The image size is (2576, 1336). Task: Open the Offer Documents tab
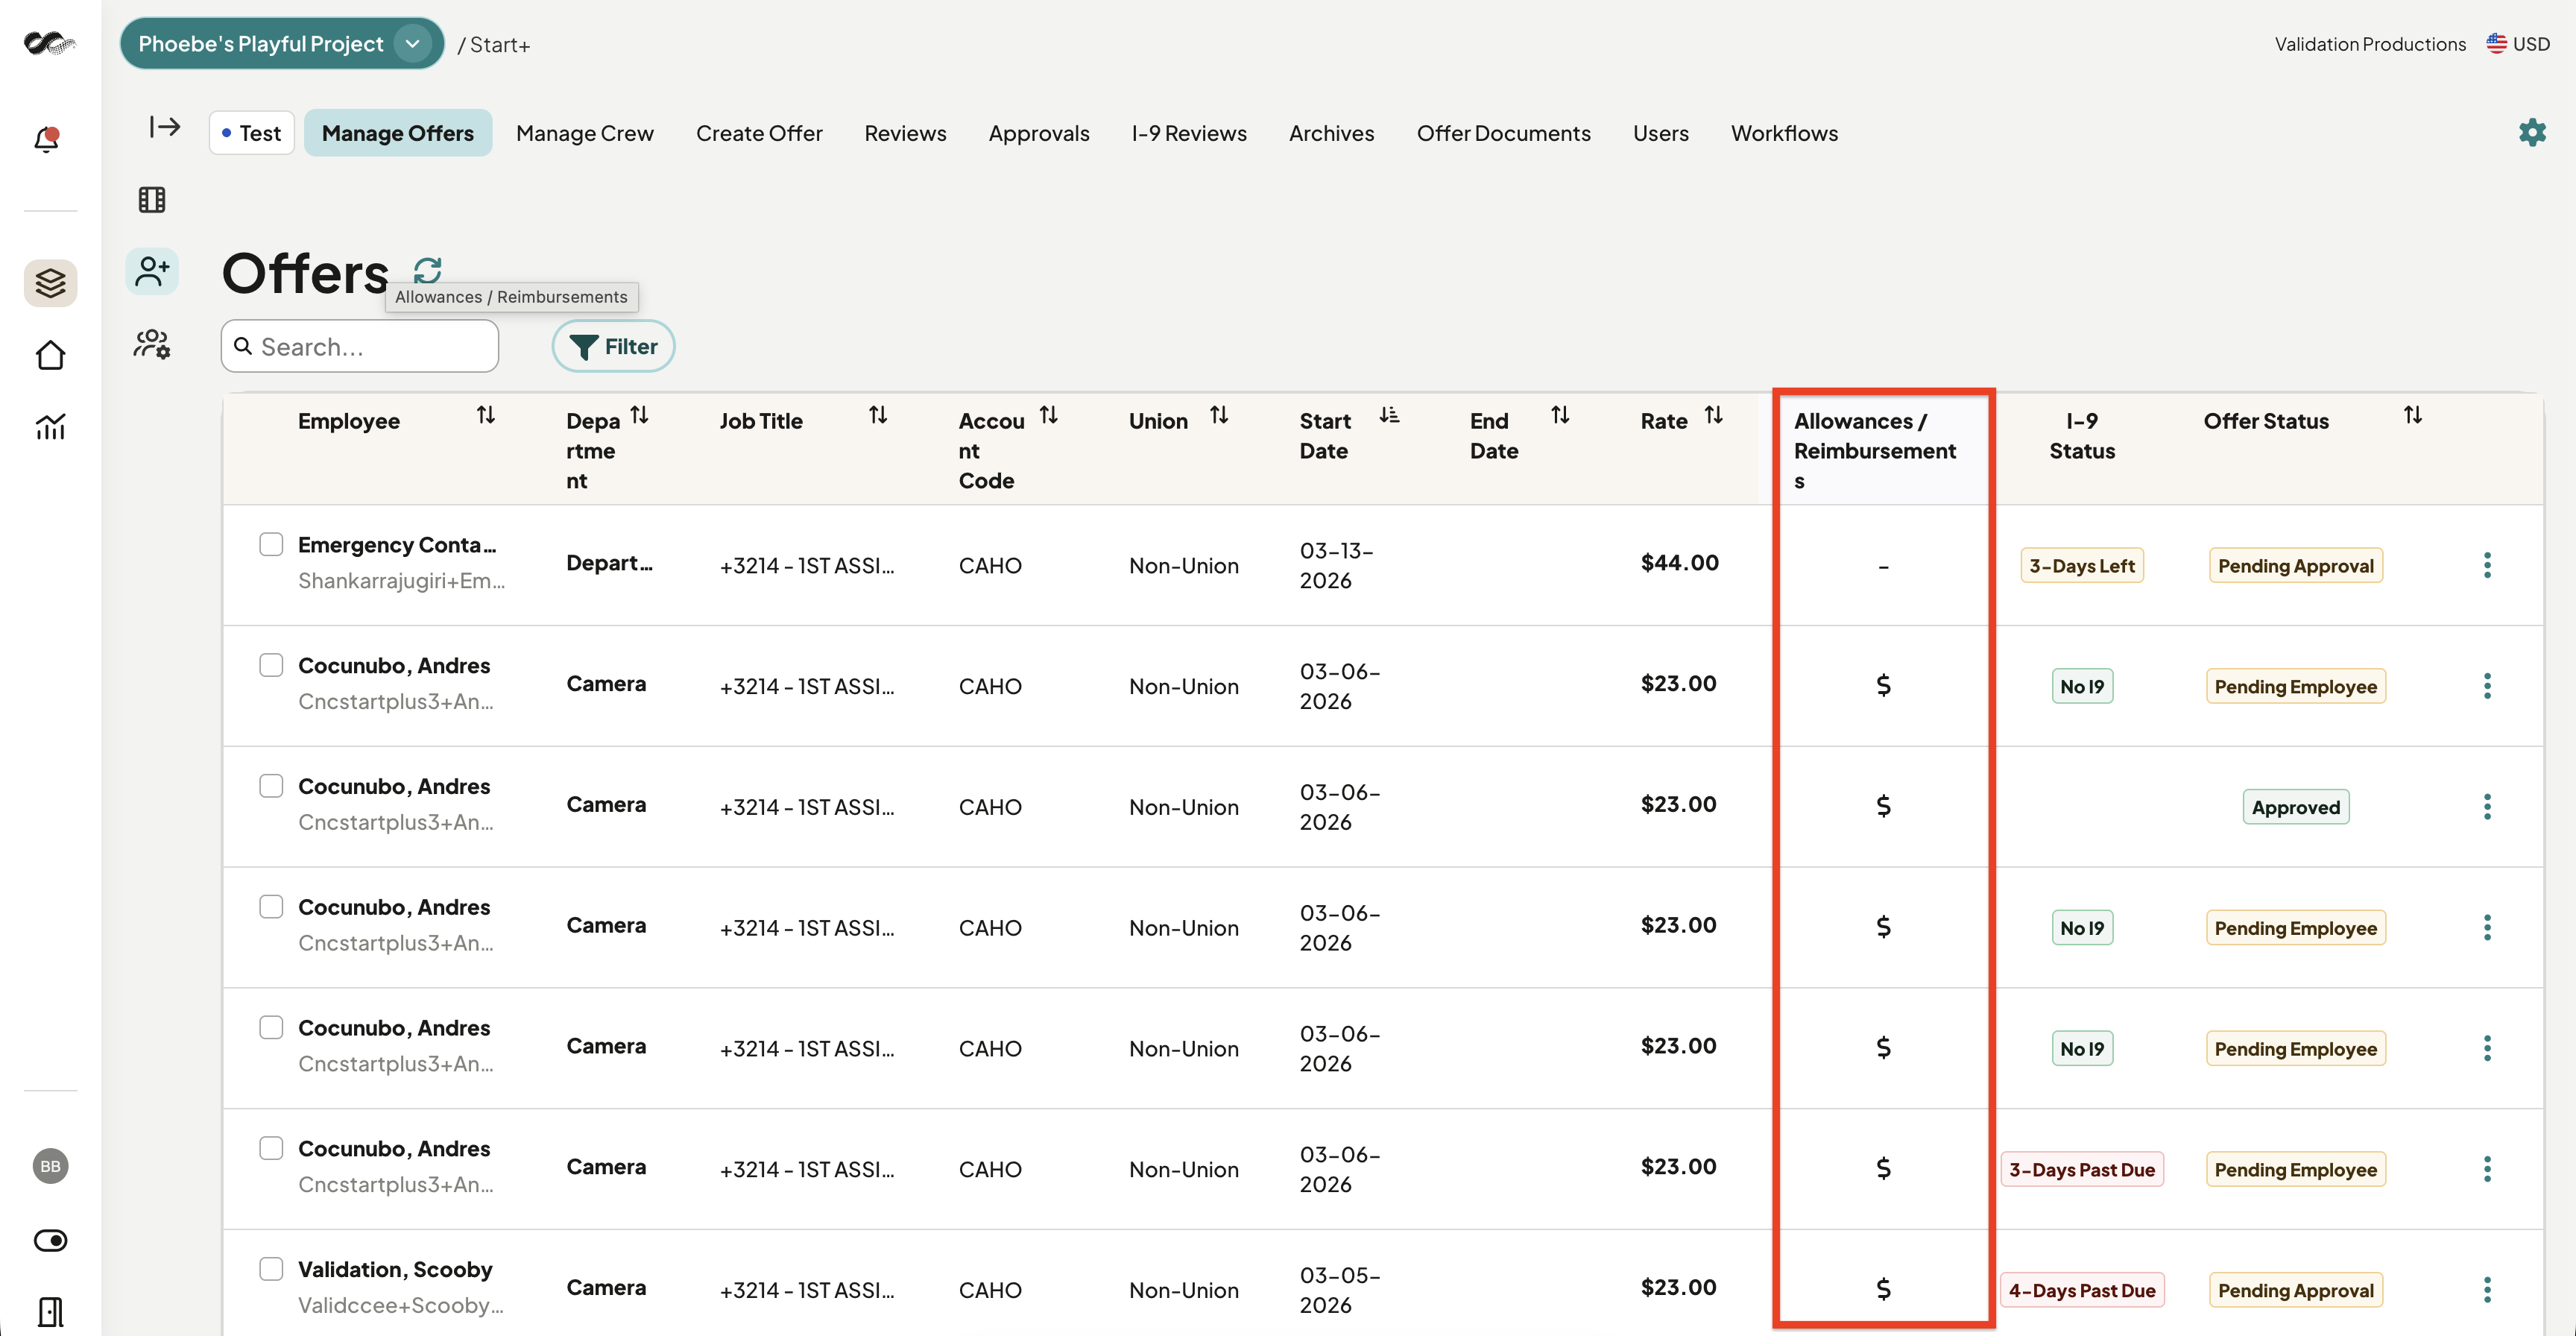coord(1503,133)
